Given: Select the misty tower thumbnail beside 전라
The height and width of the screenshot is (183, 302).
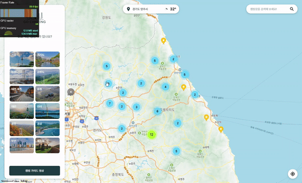Looking at the screenshot, I should click(22, 111).
